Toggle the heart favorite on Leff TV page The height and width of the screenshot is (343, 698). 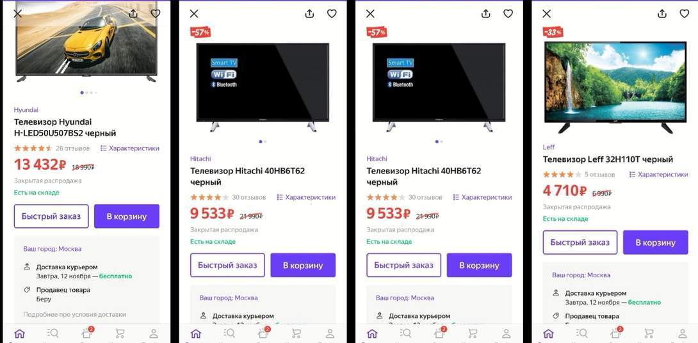pos(684,14)
